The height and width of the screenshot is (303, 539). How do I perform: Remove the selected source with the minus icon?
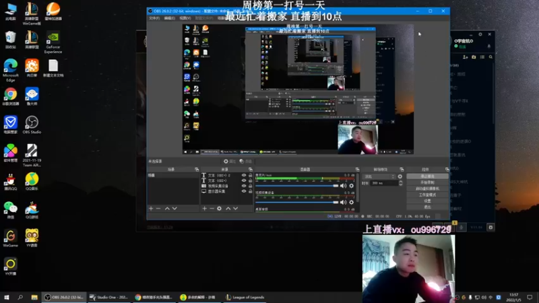click(x=212, y=209)
